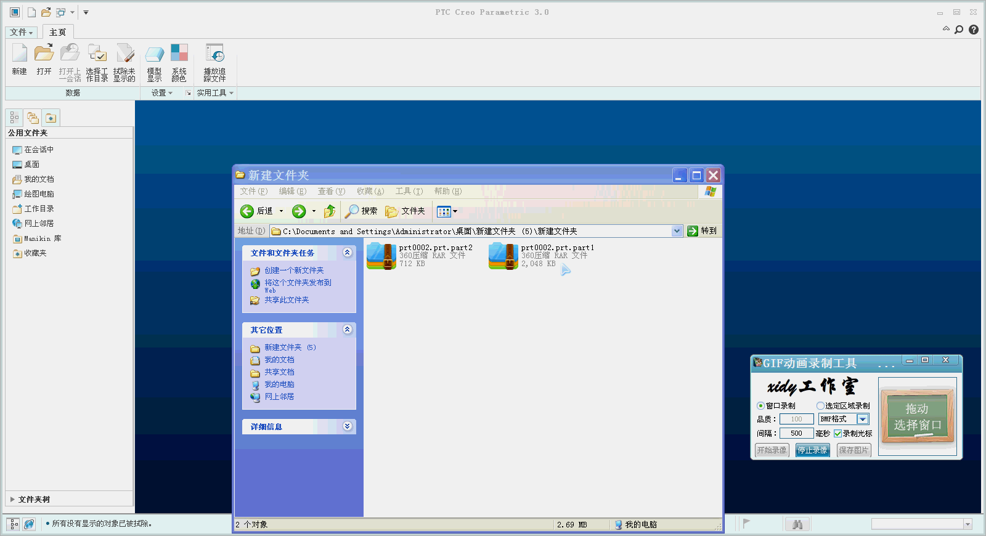Open 实用工具 group dropdown in ribbon
986x536 pixels.
(215, 93)
